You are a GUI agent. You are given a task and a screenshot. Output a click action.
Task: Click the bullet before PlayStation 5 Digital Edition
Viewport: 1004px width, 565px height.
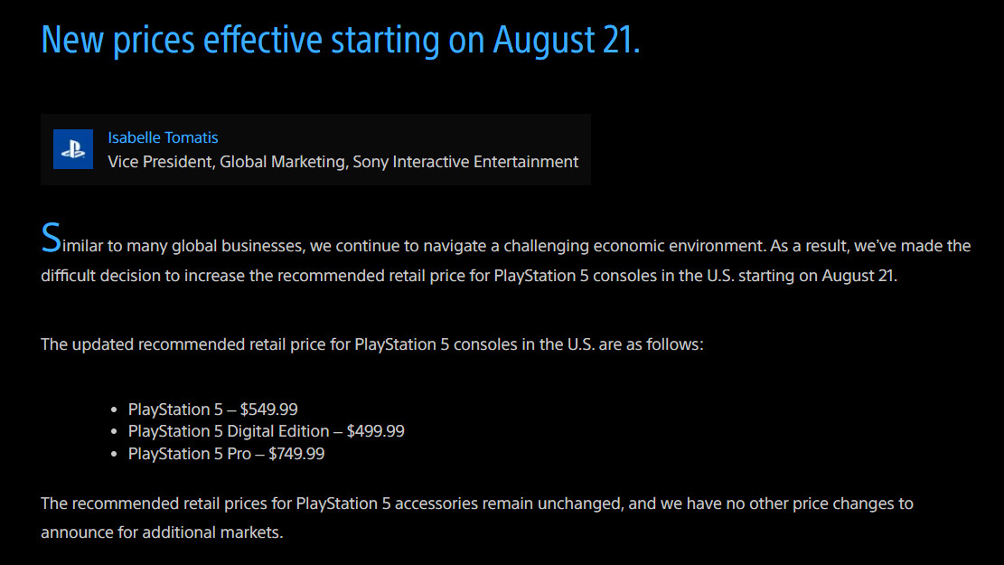click(114, 432)
